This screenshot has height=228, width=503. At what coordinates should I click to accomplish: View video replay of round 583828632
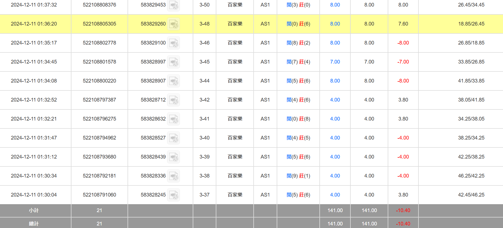pos(173,119)
